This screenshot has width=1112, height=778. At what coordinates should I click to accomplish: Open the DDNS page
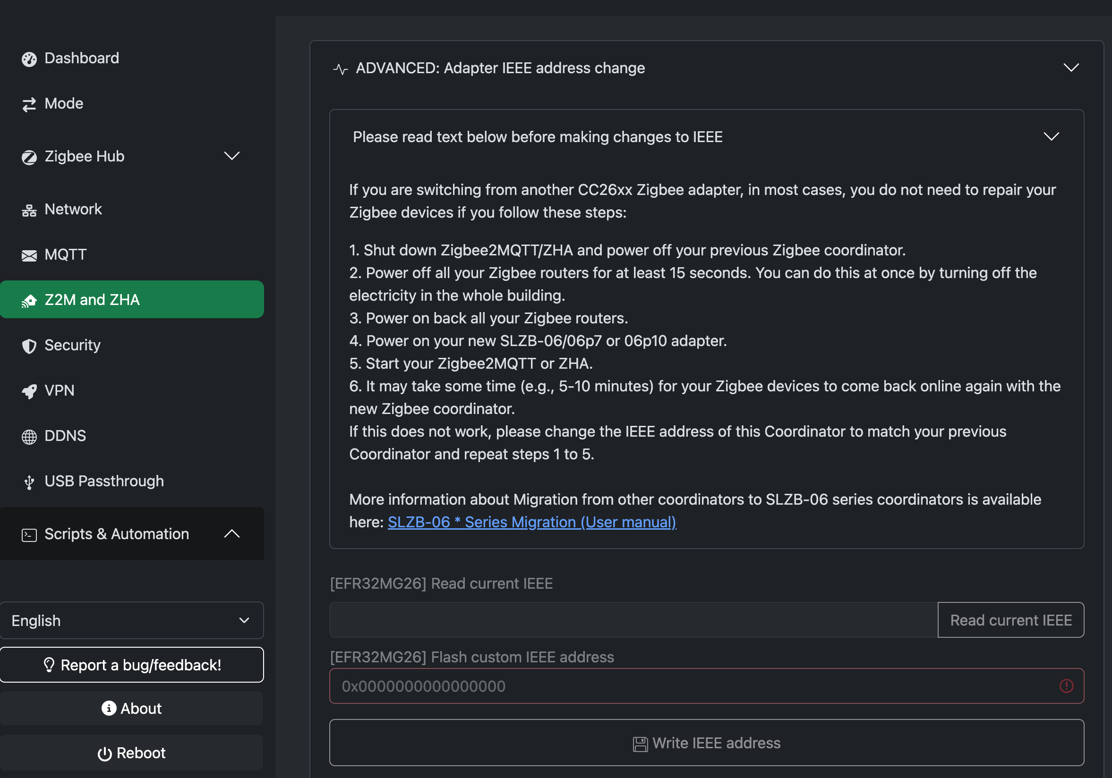pyautogui.click(x=132, y=436)
